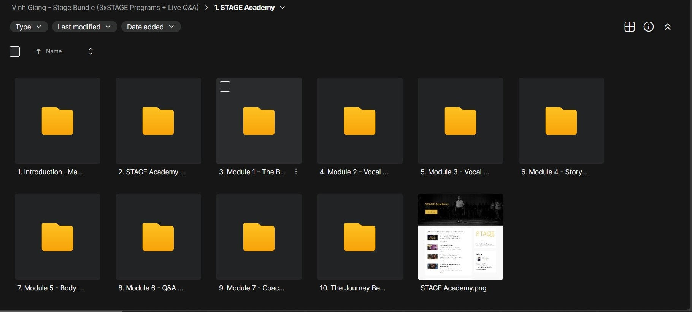Viewport: 692px width, 312px height.
Task: Open the Last modified filter dropdown
Action: click(84, 27)
